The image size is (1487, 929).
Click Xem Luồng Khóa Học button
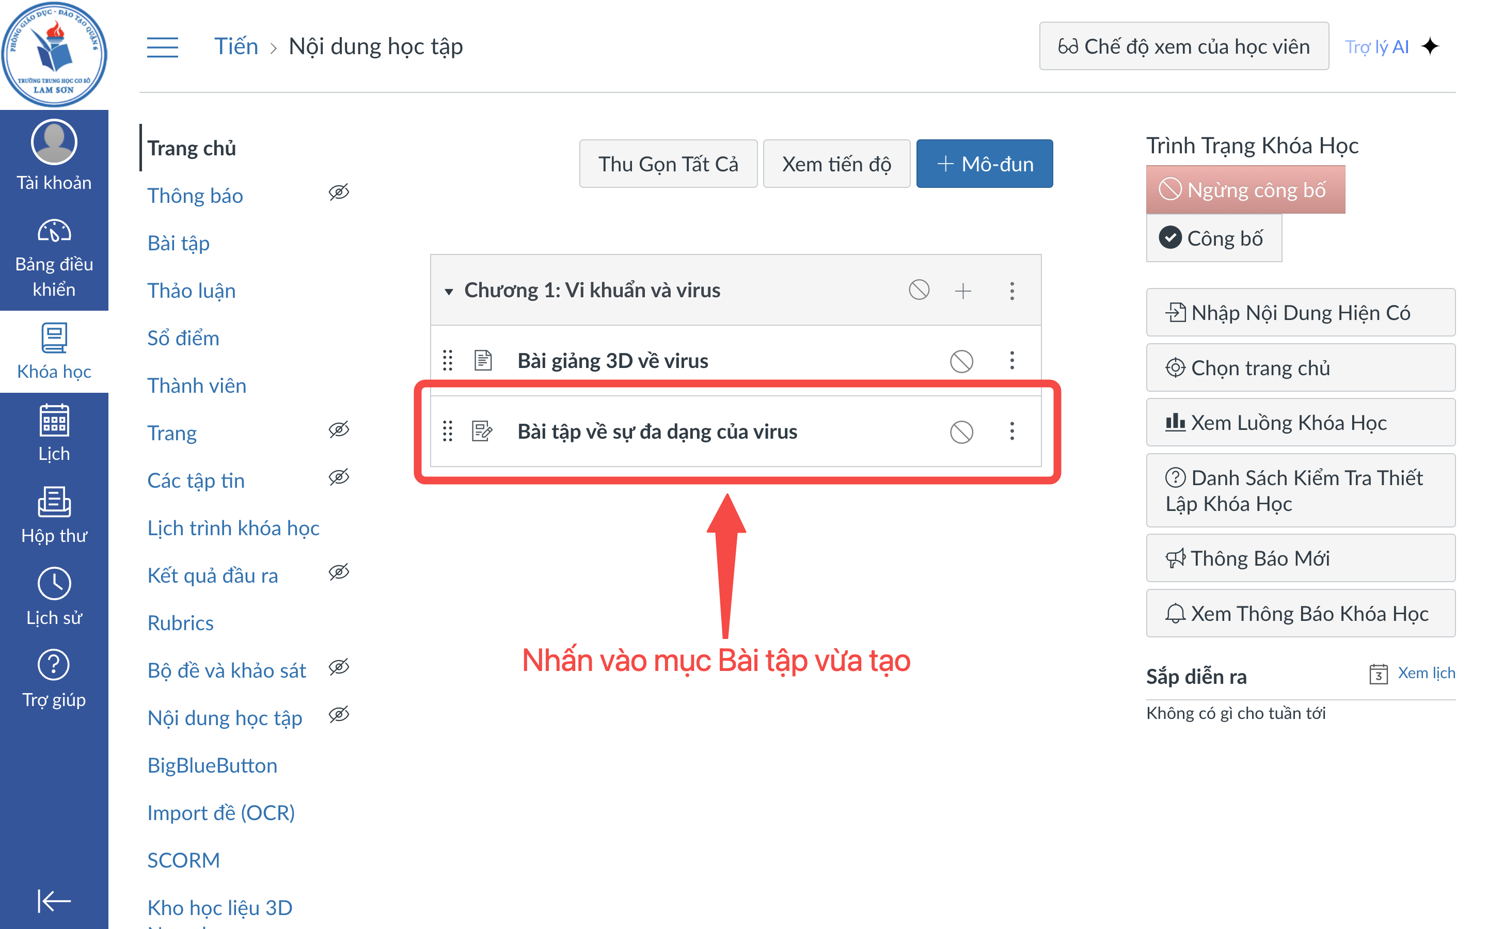pos(1300,423)
